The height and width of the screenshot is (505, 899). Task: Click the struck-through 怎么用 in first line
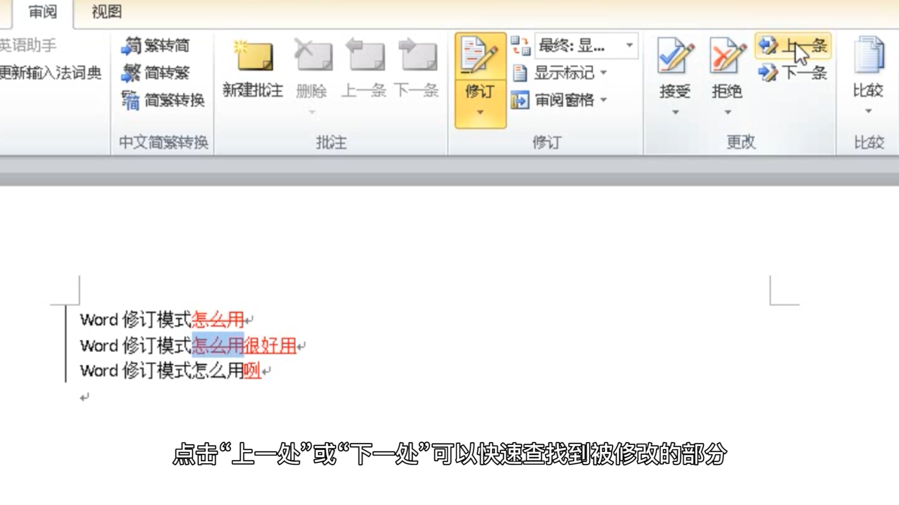[x=218, y=320]
